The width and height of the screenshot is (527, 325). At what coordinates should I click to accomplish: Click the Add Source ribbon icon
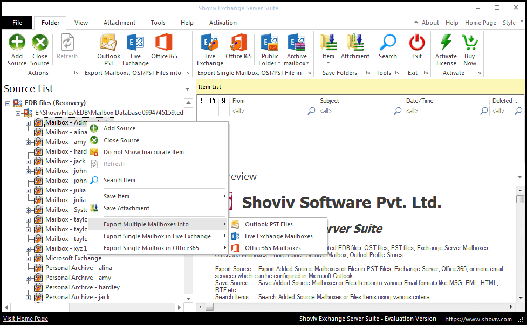click(x=17, y=42)
